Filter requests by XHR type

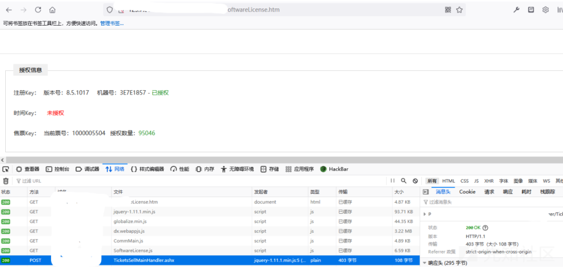coord(488,181)
